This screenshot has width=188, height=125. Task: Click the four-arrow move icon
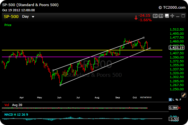tap(172, 16)
